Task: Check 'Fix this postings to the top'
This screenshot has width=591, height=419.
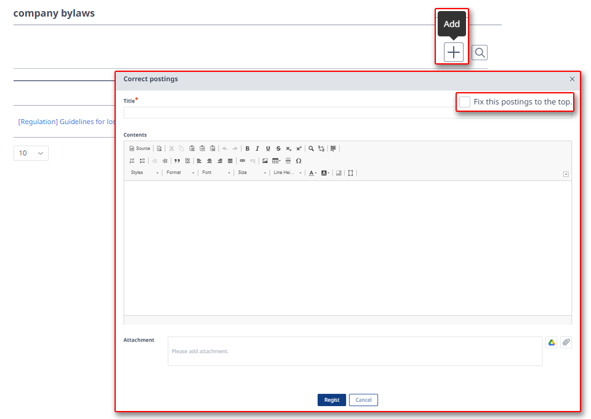Action: coord(465,102)
